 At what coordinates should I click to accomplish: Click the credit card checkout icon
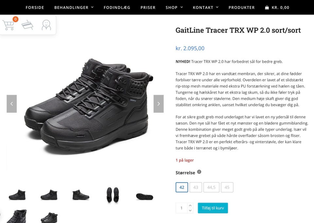[x=27, y=25]
